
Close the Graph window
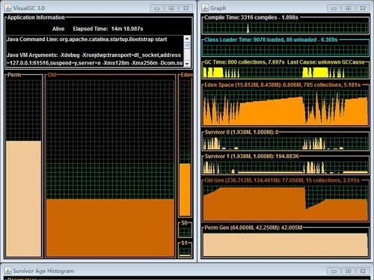(x=363, y=8)
